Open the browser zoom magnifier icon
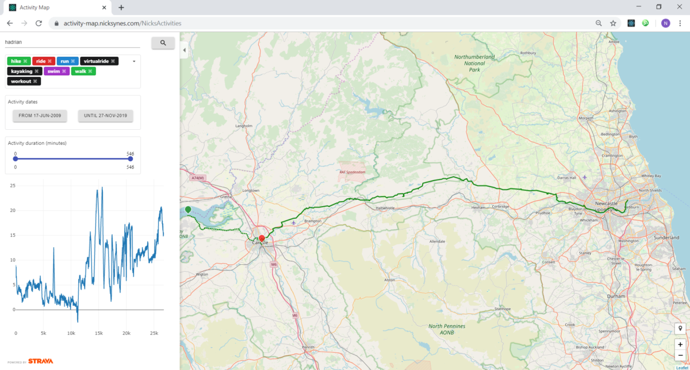 pyautogui.click(x=599, y=23)
